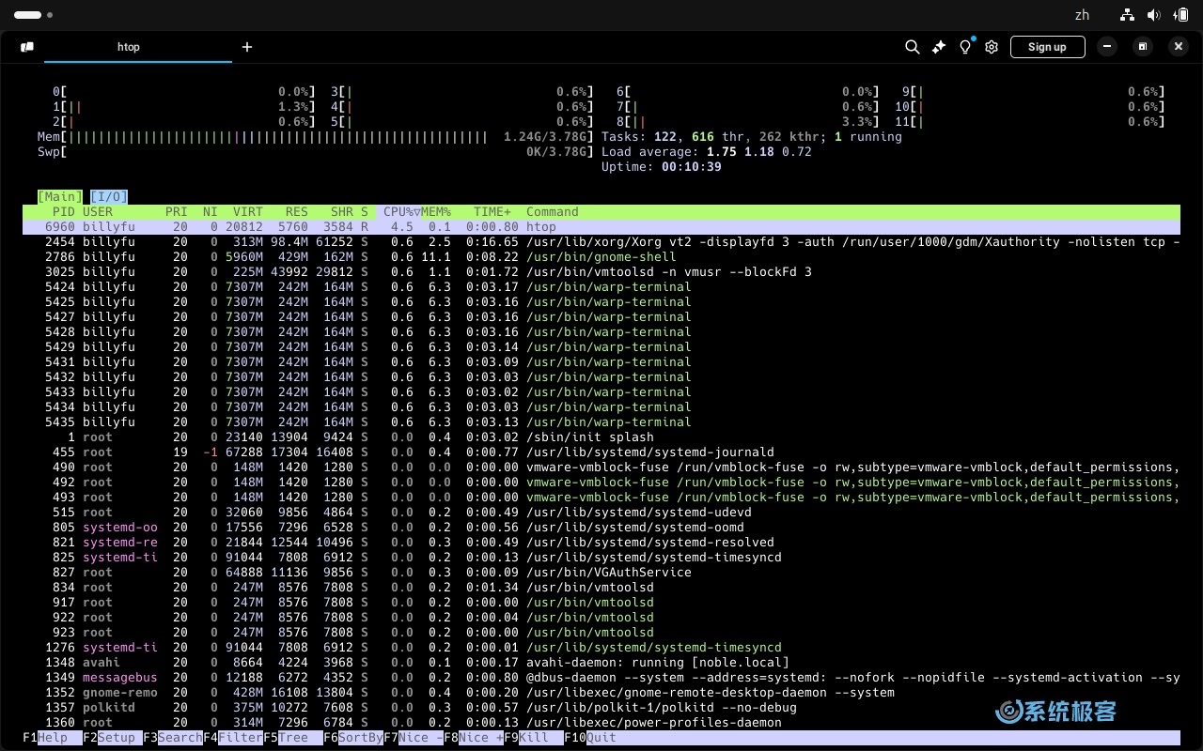Sort processes by the Command column header
1203x751 pixels.
tap(553, 212)
